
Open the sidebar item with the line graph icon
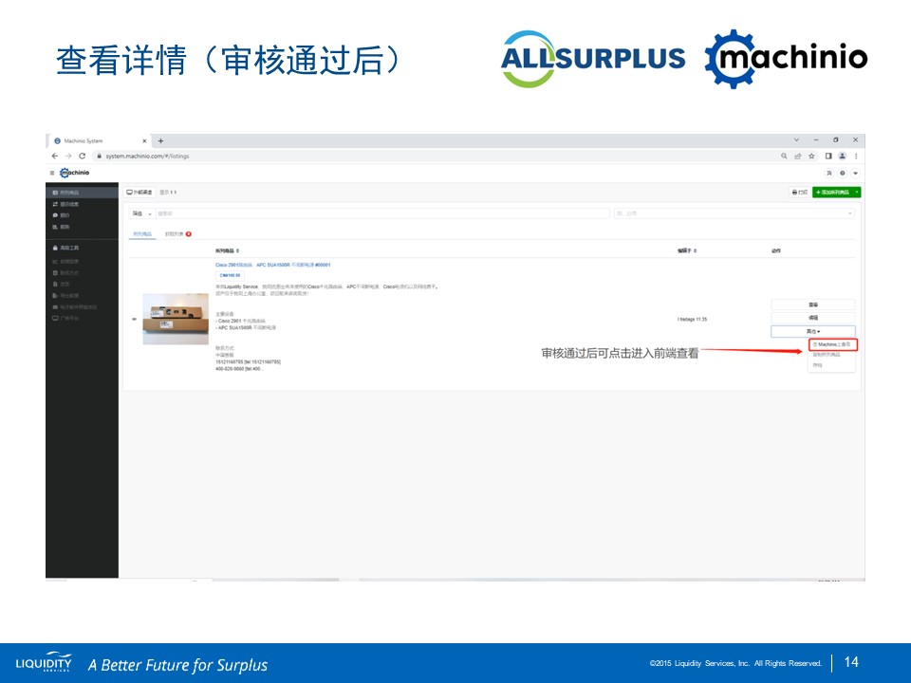(x=82, y=262)
